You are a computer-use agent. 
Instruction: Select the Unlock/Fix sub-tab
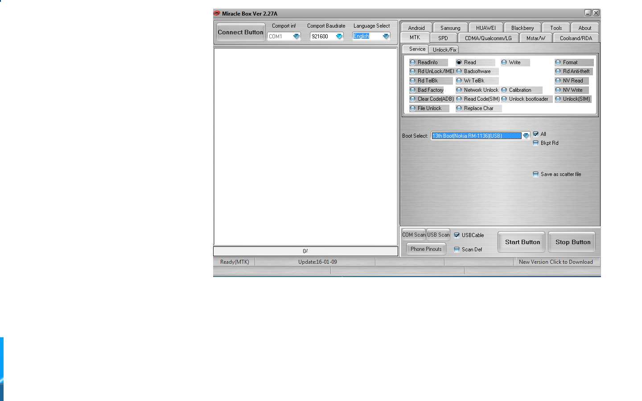(x=444, y=50)
